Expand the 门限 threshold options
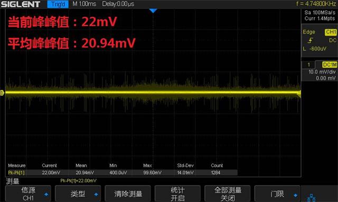Screen dimensions: 338x202 (277, 194)
